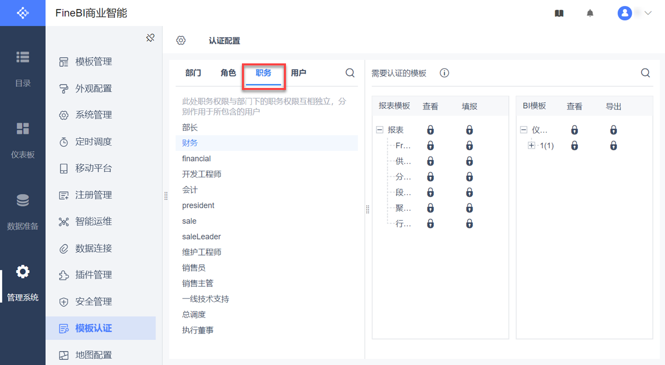
Task: Open the help documentation book icon
Action: tap(559, 13)
